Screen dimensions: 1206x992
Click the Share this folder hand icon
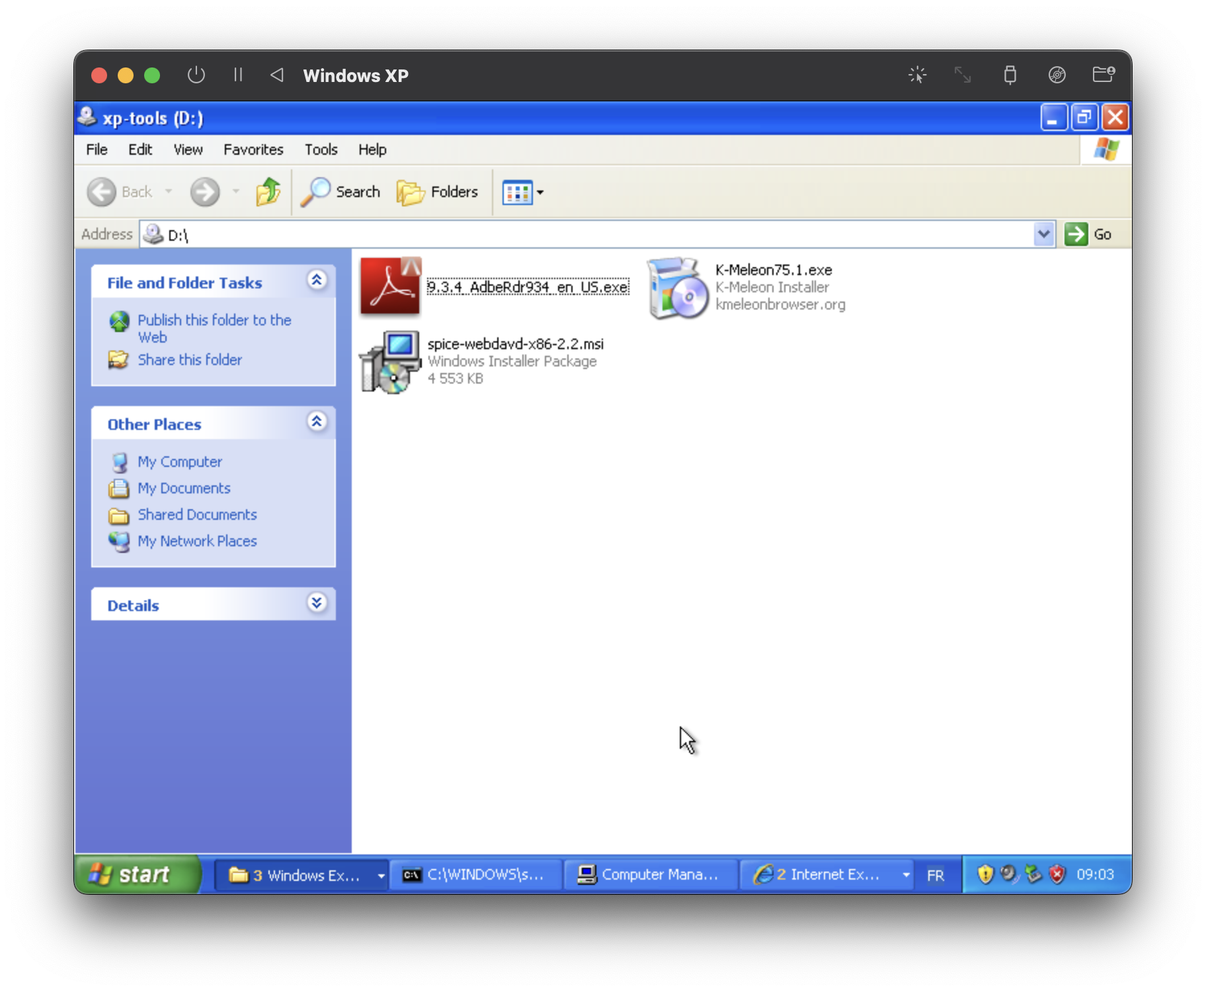pos(118,360)
